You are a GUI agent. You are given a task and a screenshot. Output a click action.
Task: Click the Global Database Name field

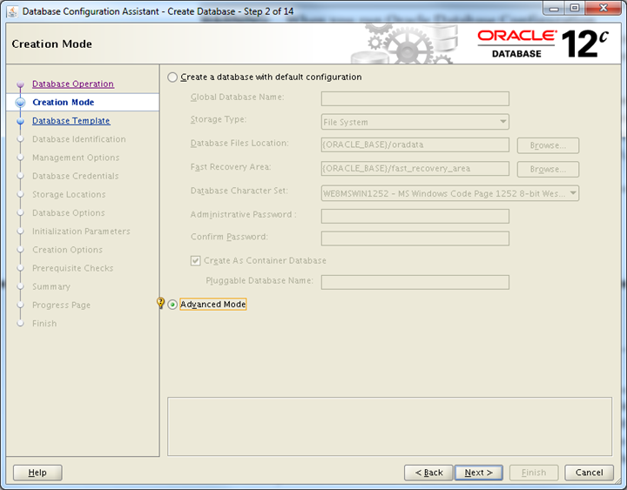click(x=415, y=98)
